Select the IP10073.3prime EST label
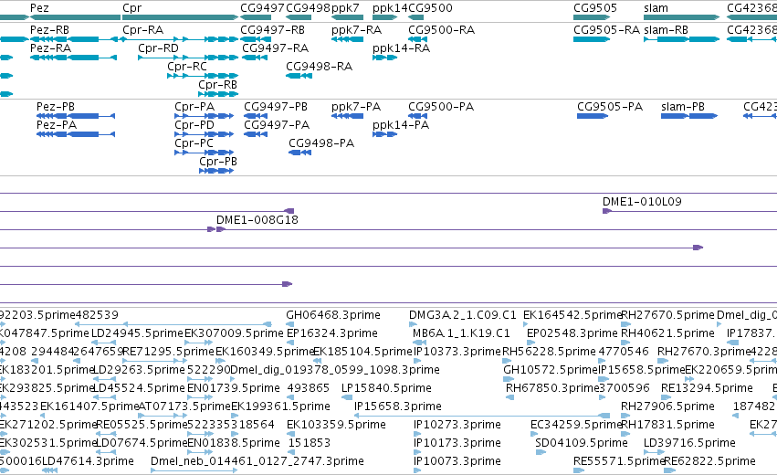Image resolution: width=777 pixels, height=475 pixels. coord(457,461)
